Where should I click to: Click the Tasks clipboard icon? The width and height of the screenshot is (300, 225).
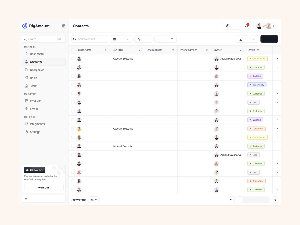click(26, 86)
